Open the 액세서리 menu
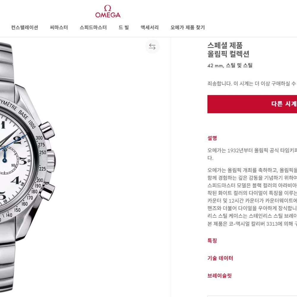 [x=150, y=27]
